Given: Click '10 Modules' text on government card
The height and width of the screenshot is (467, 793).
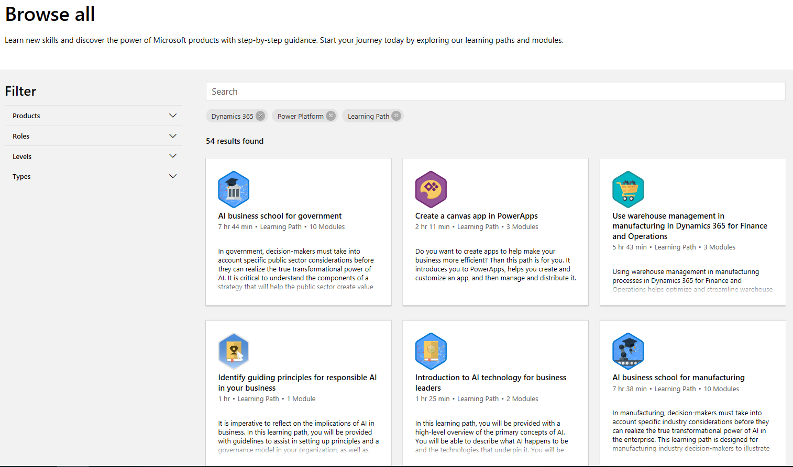Looking at the screenshot, I should click(x=327, y=227).
